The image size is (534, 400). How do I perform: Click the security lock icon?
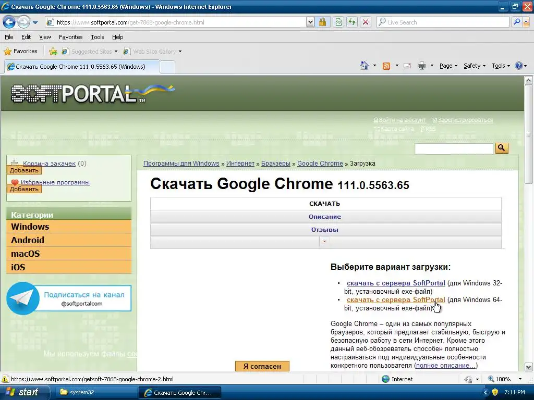pos(322,22)
